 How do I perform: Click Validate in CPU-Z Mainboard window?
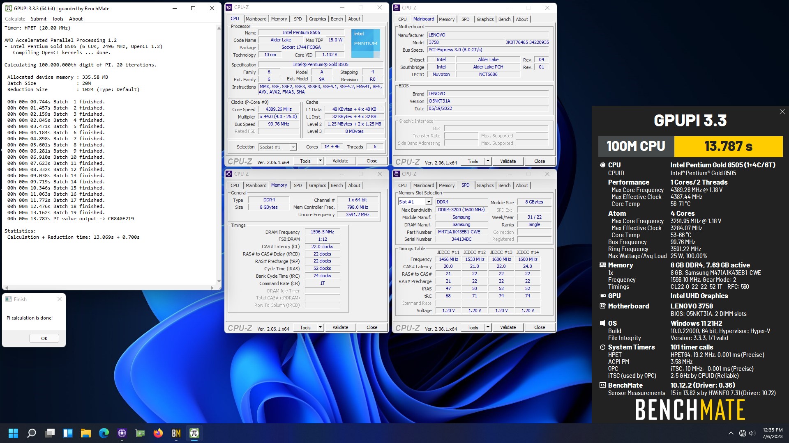[508, 161]
